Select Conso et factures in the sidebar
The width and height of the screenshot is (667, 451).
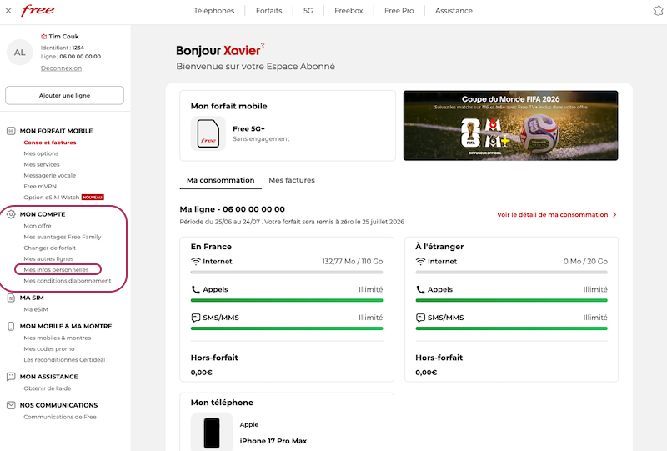coord(50,143)
